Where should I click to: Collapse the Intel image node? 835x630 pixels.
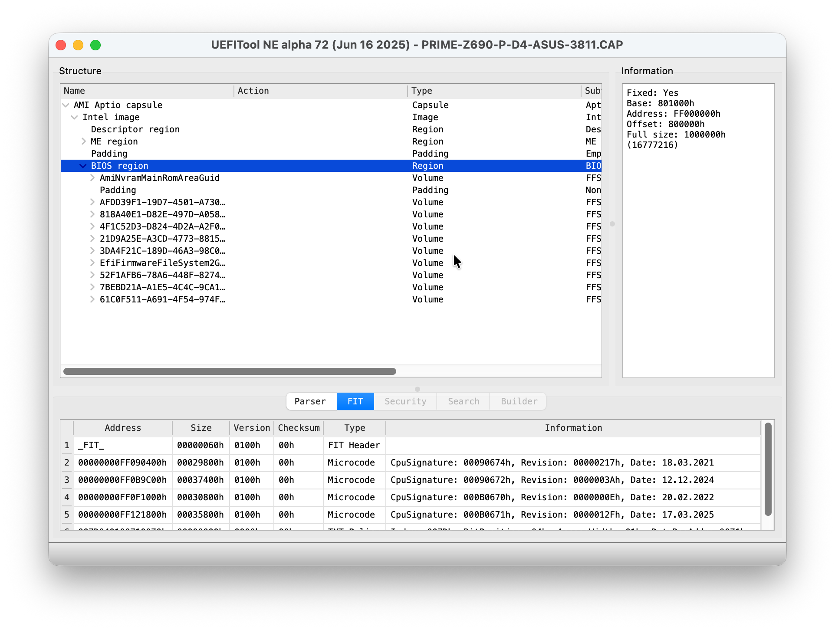coord(74,117)
